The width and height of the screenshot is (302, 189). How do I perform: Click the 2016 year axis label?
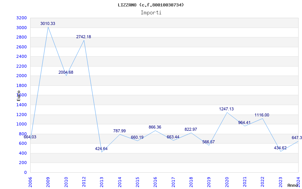[155, 182]
